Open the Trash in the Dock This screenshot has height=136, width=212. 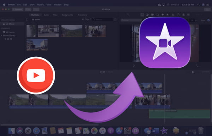click(x=201, y=131)
